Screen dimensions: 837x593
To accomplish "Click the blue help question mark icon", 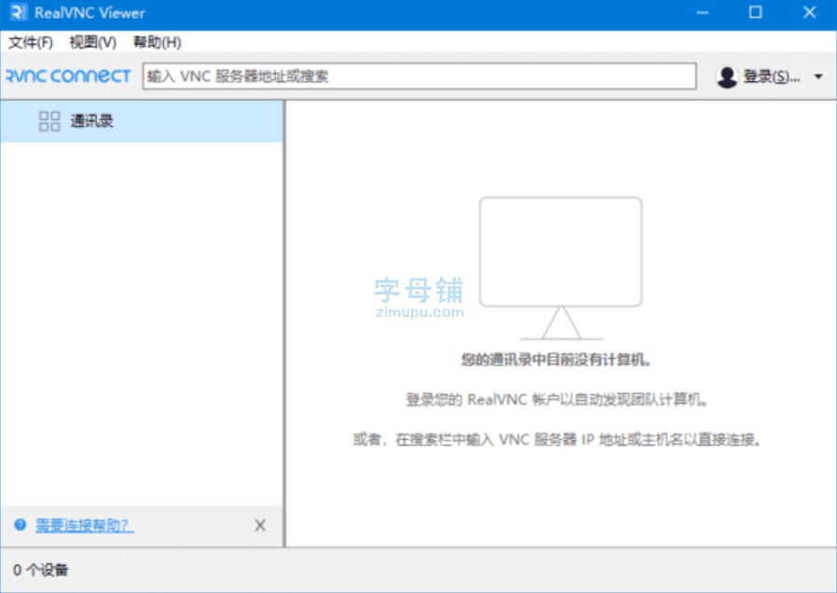I will click(21, 525).
